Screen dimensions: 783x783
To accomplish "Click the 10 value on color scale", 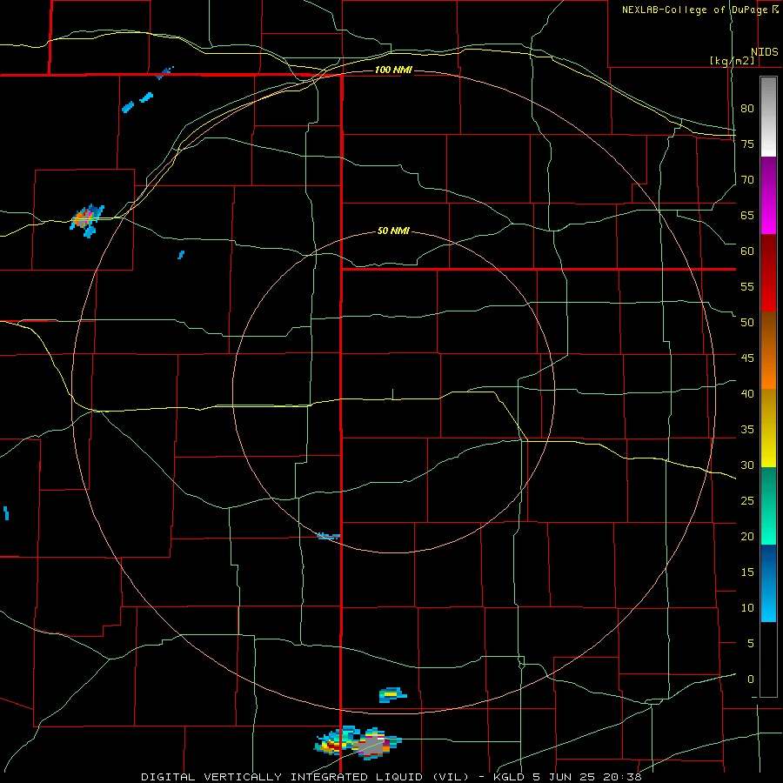I will pyautogui.click(x=747, y=608).
